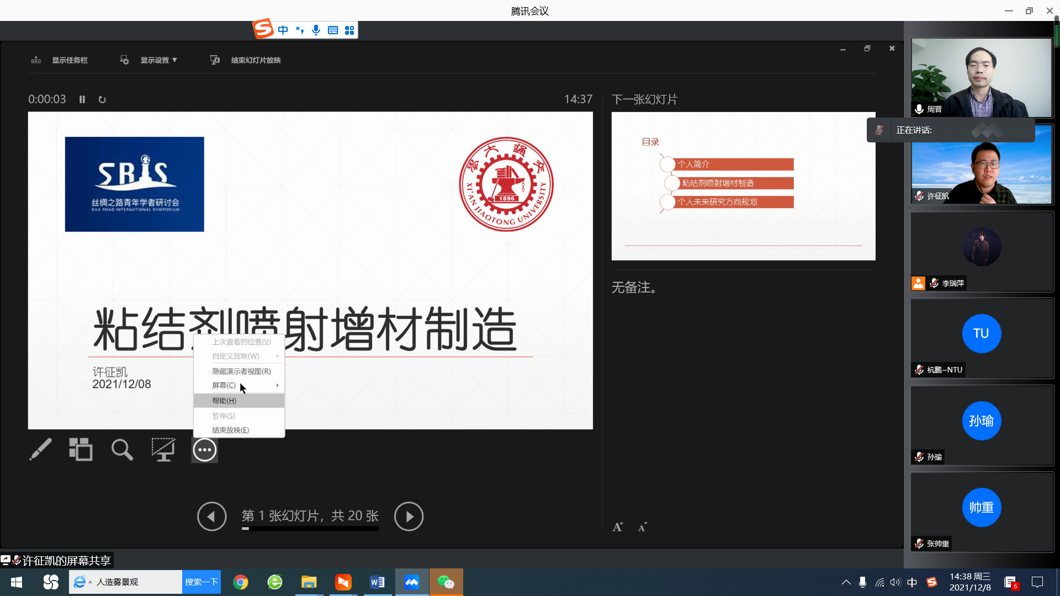Image resolution: width=1060 pixels, height=596 pixels.
Task: Toggle Sogou Chinese input mode
Action: [x=283, y=30]
